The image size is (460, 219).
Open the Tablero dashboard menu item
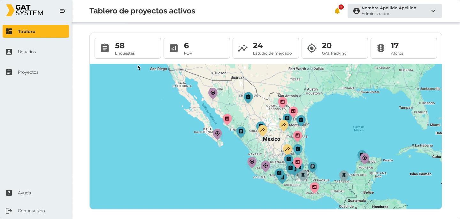pos(36,31)
